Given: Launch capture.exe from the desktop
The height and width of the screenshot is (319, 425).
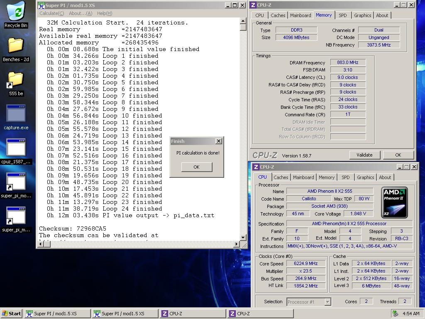Looking at the screenshot, I should pos(16,117).
